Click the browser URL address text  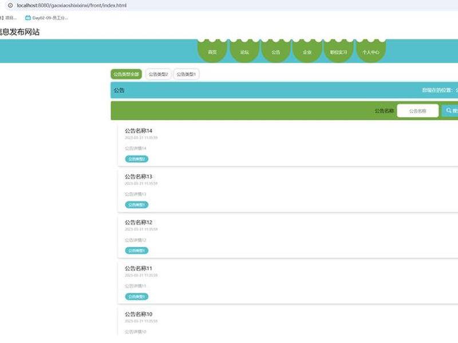click(x=72, y=5)
